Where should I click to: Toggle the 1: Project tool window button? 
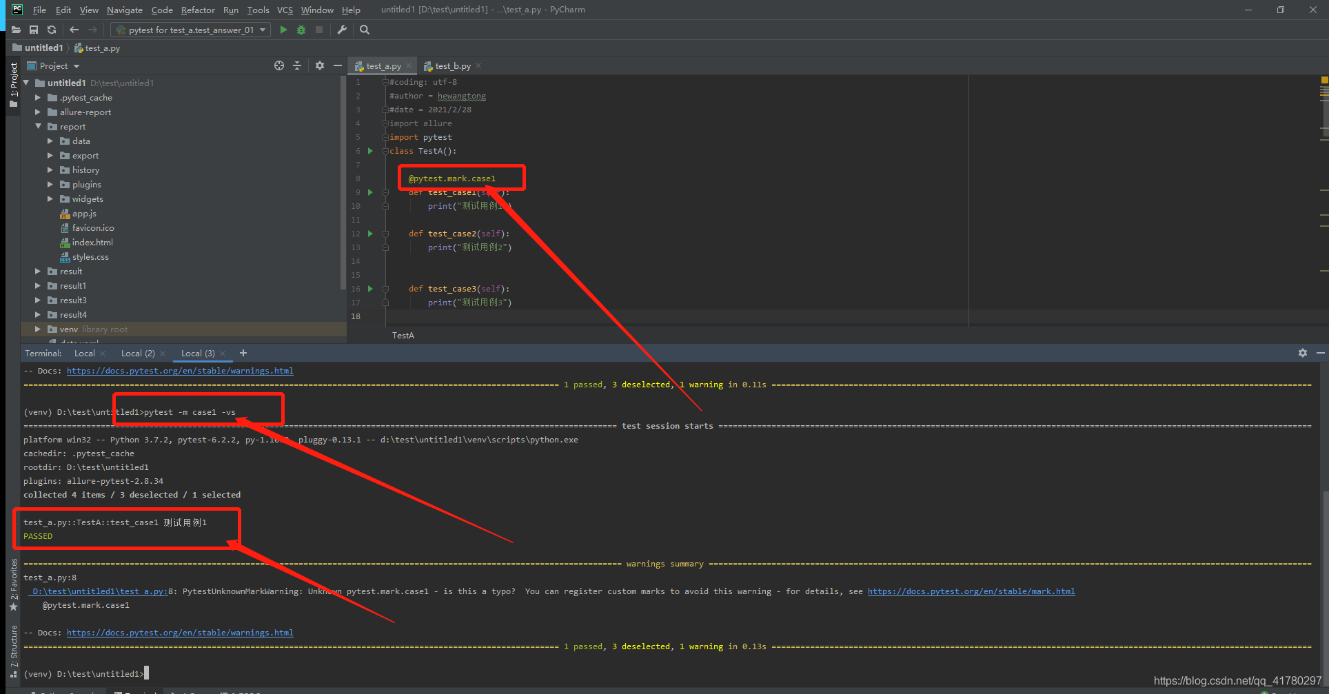[x=13, y=84]
